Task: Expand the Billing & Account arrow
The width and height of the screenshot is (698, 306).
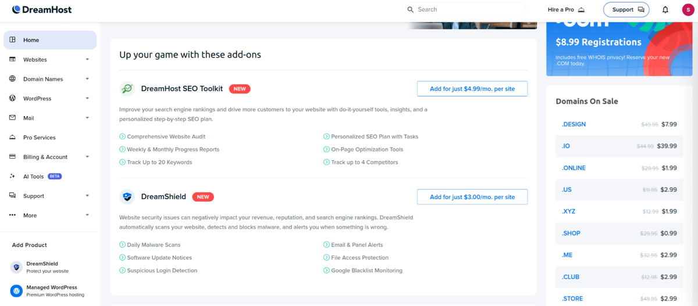Action: (x=87, y=157)
